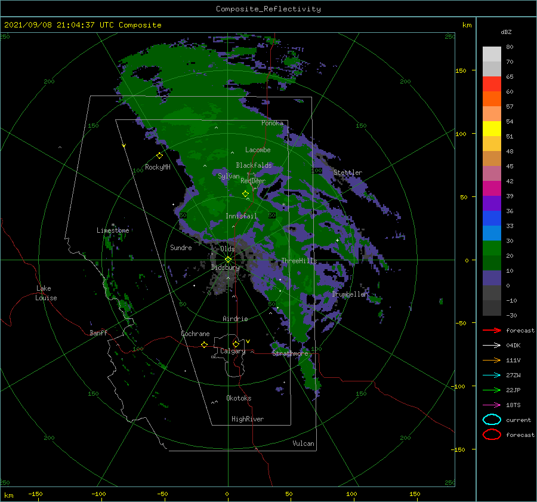Click the cyan current ellipse legend icon
This screenshot has width=537, height=502.
point(492,420)
